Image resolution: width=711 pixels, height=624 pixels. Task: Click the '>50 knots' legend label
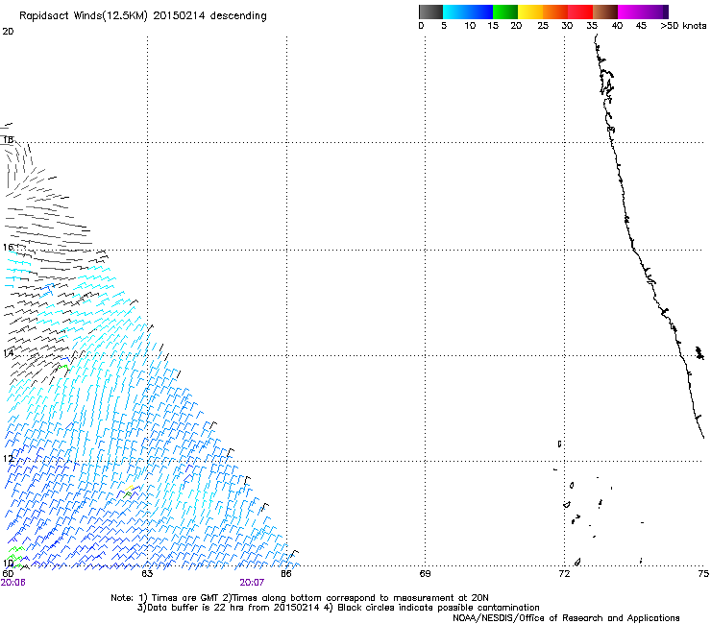click(683, 26)
